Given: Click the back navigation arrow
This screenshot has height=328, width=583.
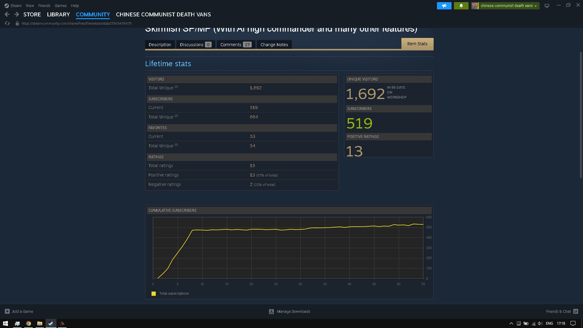Looking at the screenshot, I should 7,14.
